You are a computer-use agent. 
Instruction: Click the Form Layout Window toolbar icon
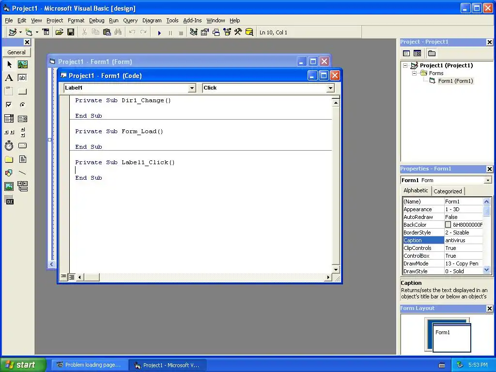pyautogui.click(x=216, y=32)
